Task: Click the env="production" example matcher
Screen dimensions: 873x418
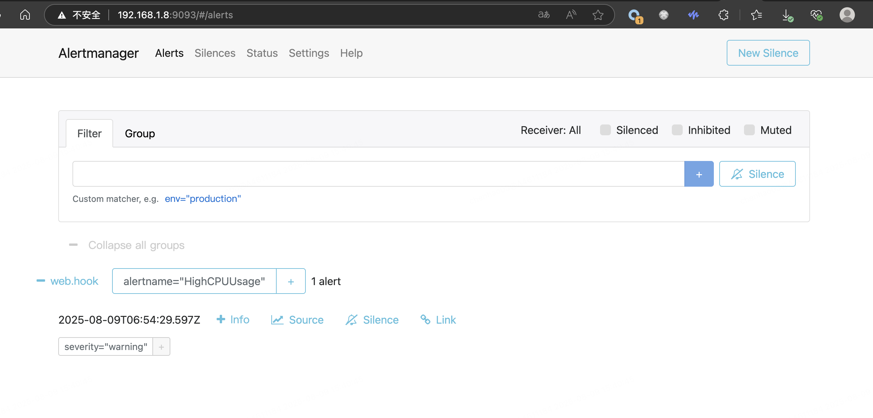Action: 203,199
